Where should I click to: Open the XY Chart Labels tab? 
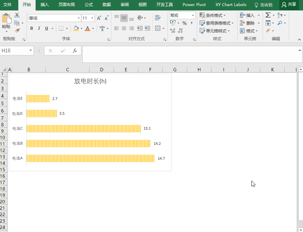[231, 5]
